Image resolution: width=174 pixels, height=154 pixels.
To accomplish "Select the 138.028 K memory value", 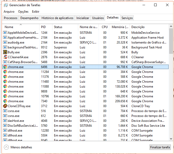I will (x=121, y=87).
